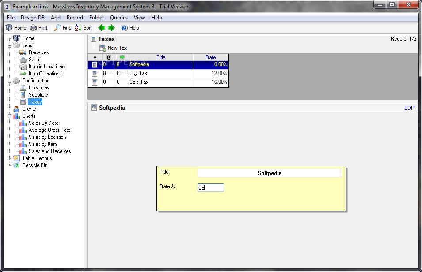Click the Configuration gear icon

pos(16,81)
